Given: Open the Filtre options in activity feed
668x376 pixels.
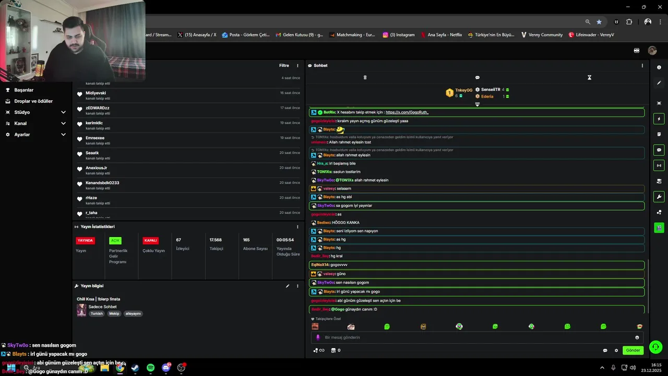Looking at the screenshot, I should pos(284,66).
